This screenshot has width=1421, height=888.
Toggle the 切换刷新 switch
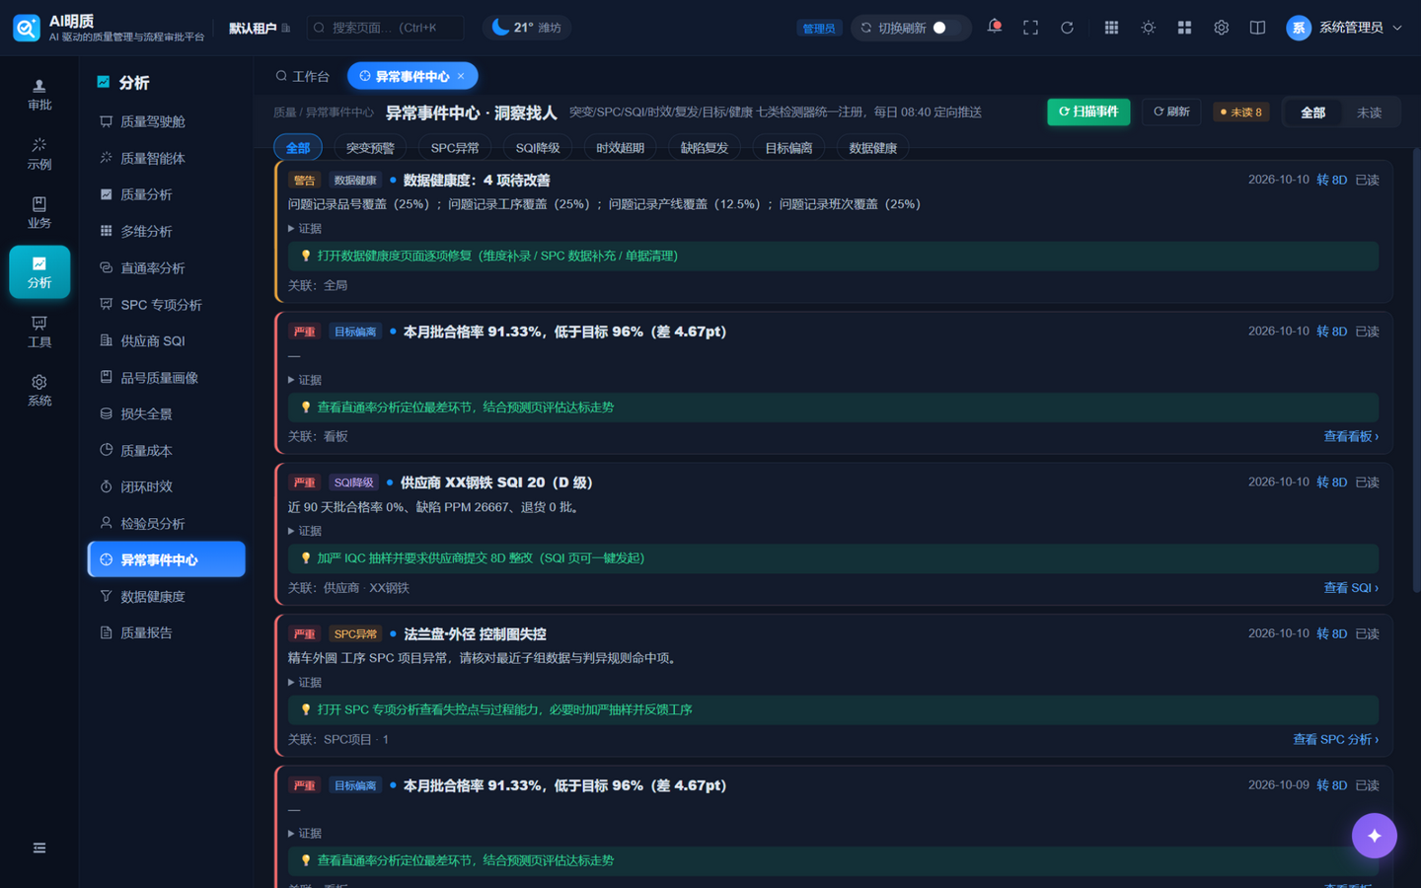coord(945,28)
